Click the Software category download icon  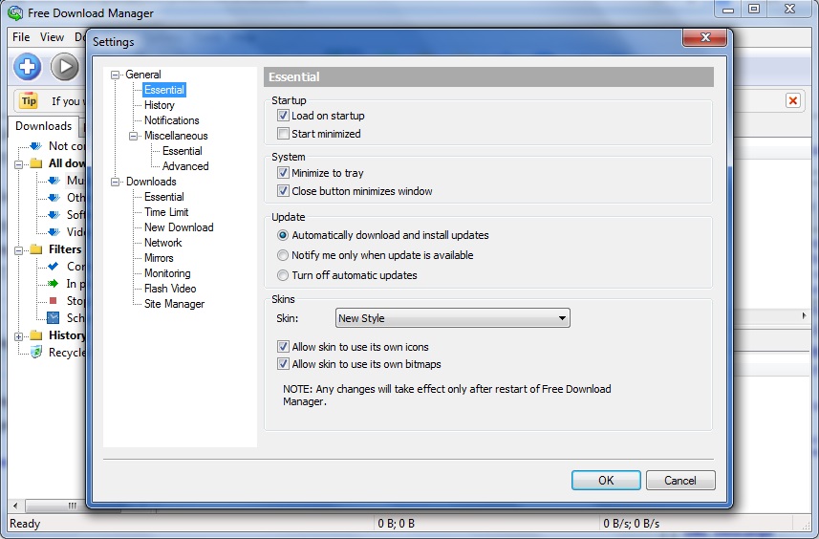[x=54, y=215]
